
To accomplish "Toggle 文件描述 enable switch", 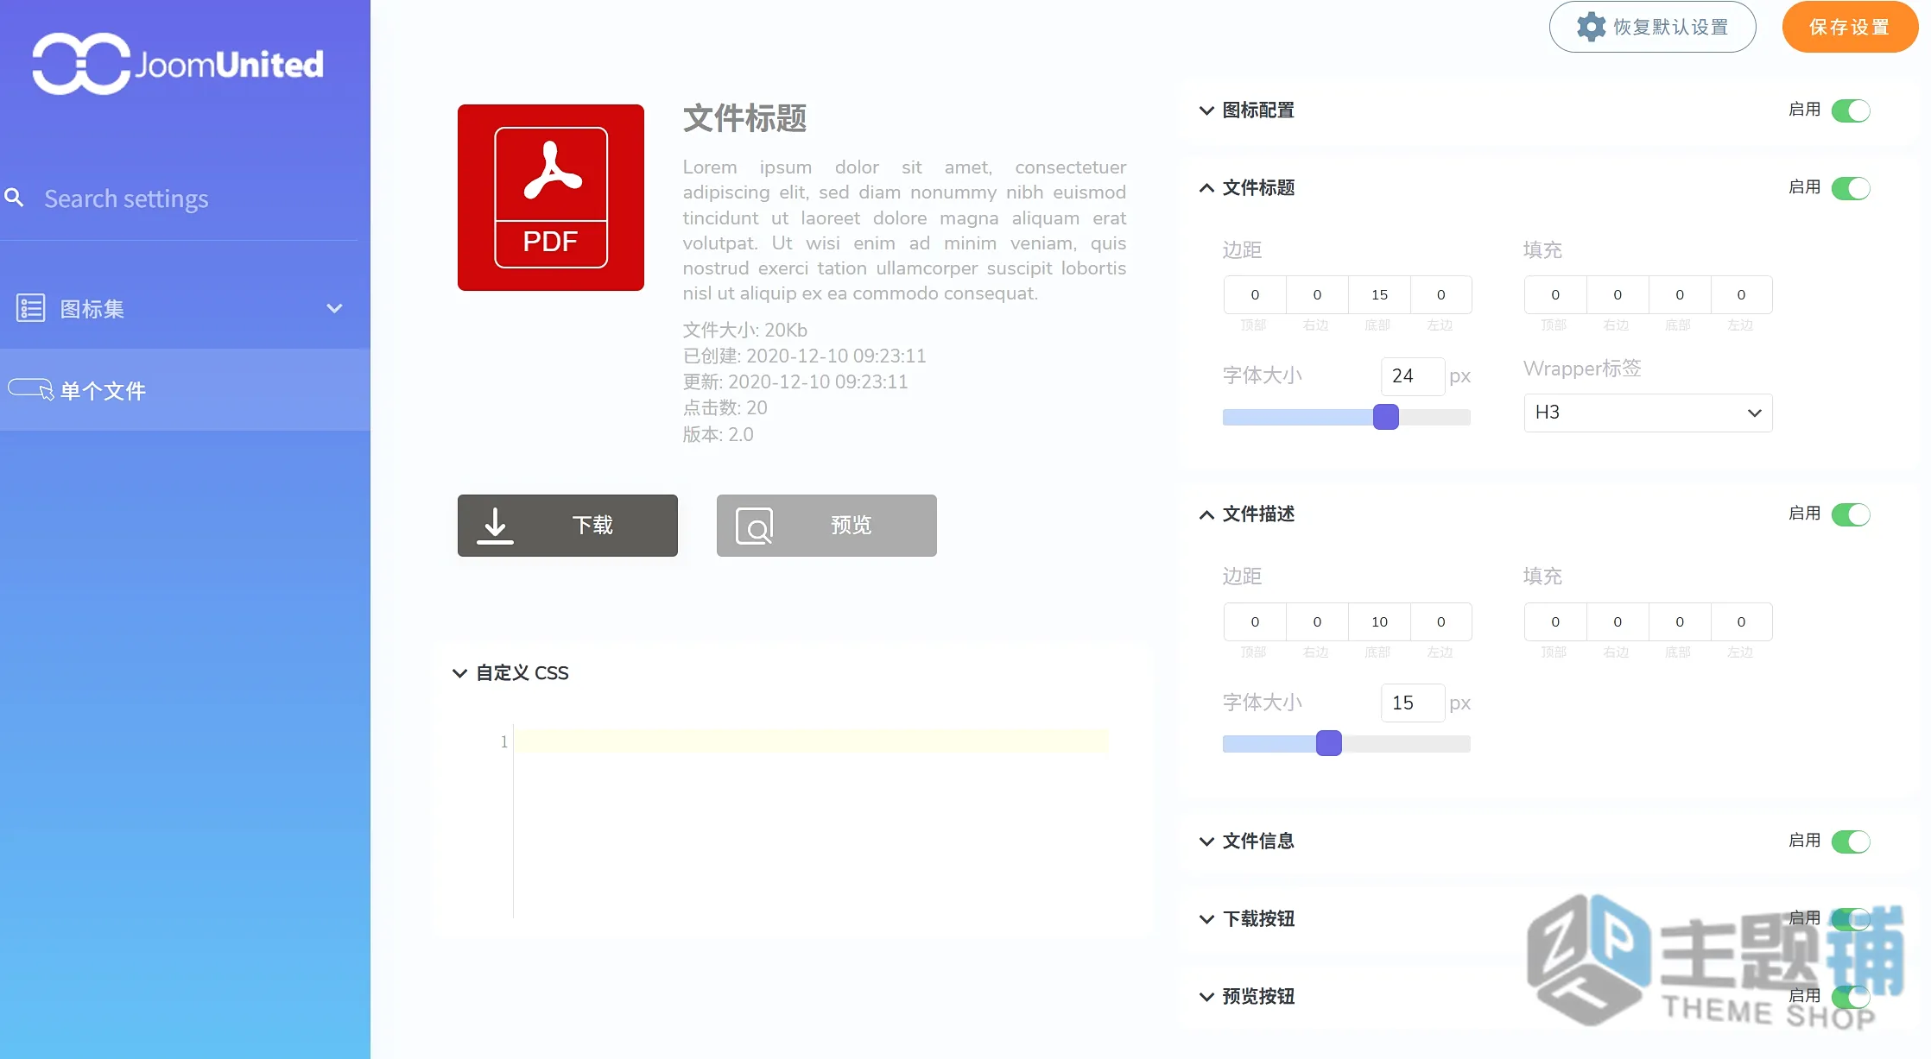I will 1851,514.
